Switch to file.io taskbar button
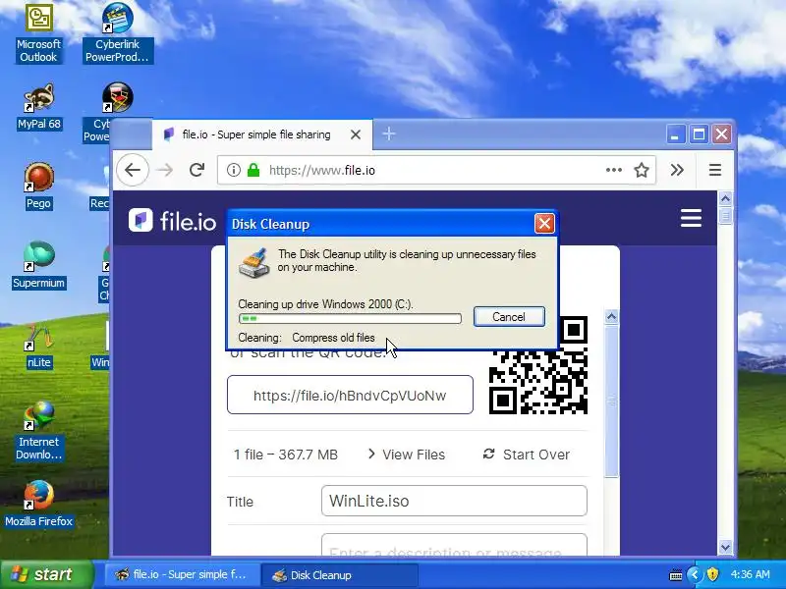The height and width of the screenshot is (589, 786). [182, 574]
